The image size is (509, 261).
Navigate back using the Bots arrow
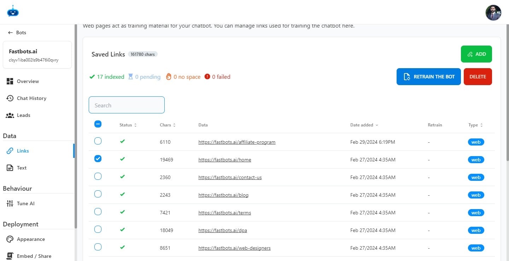(10, 32)
